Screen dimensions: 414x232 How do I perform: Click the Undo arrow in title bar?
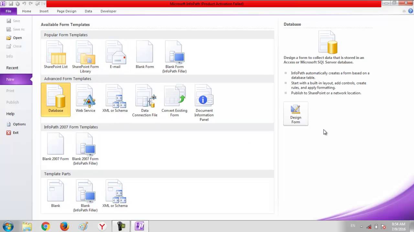[x=24, y=4]
